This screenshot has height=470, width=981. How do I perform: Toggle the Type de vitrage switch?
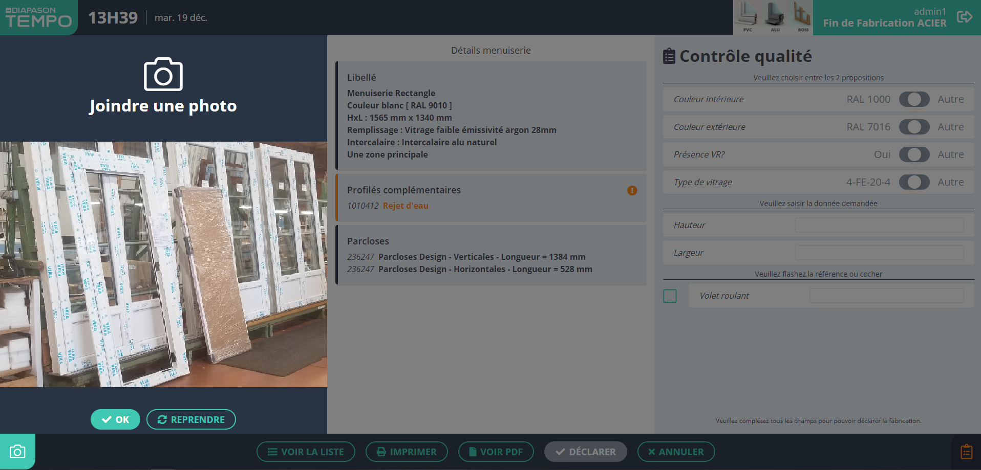click(914, 182)
